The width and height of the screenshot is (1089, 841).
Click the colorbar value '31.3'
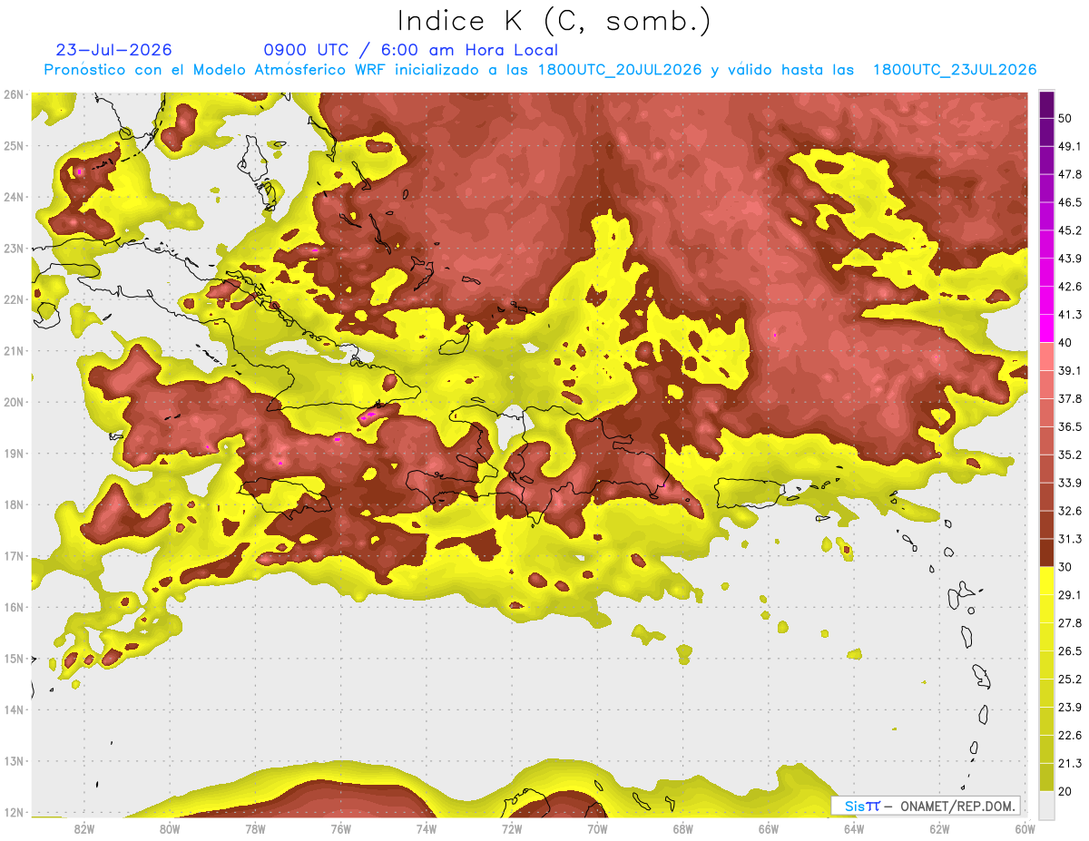click(1070, 539)
